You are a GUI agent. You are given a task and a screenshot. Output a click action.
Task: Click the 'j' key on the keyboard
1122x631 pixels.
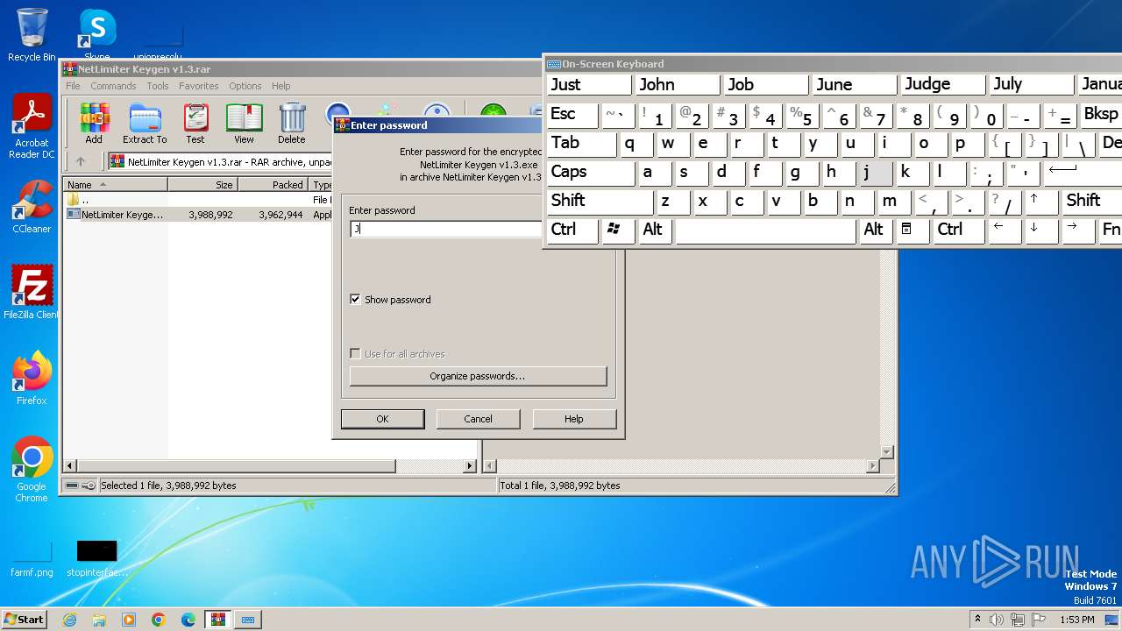coord(876,173)
